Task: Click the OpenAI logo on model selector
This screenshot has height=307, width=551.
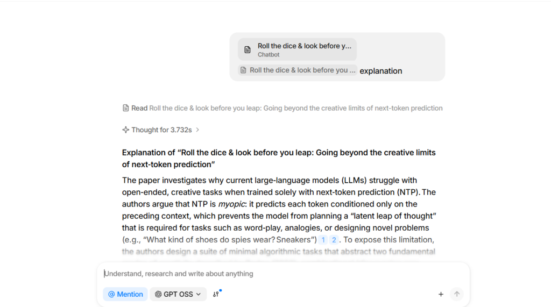Action: click(158, 294)
